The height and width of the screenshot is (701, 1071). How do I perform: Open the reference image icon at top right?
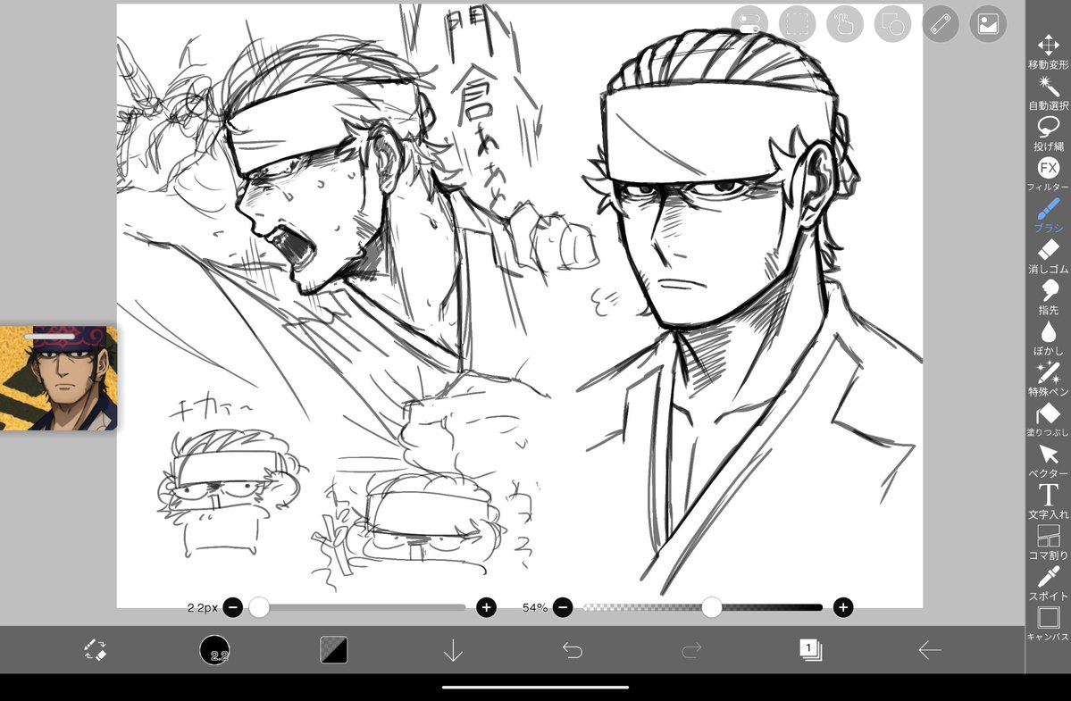[x=988, y=24]
